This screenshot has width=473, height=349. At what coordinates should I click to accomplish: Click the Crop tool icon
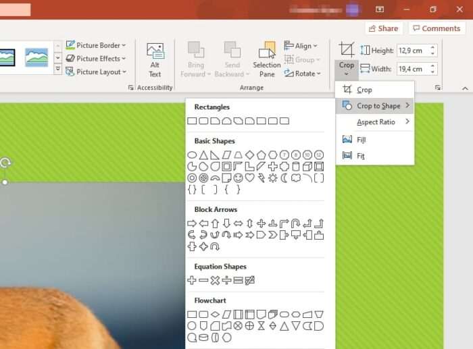coord(346,49)
